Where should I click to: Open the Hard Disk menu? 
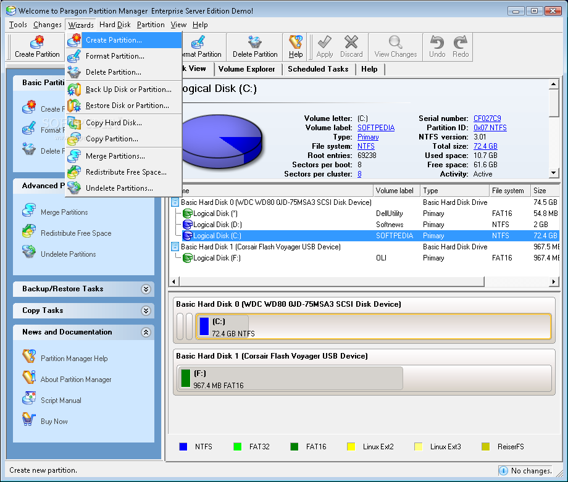click(115, 25)
